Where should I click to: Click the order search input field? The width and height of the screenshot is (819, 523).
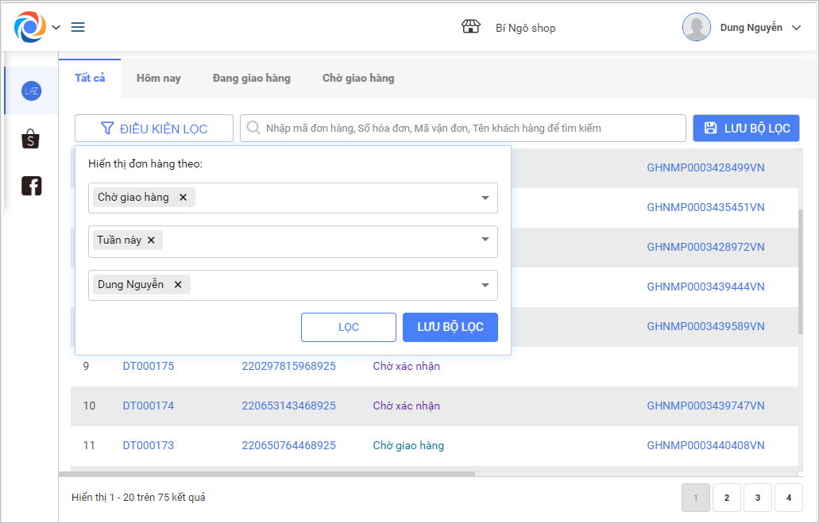(469, 129)
